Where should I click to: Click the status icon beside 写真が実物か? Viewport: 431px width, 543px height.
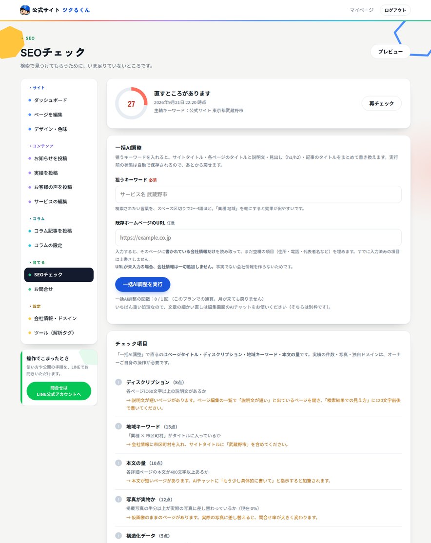click(118, 499)
